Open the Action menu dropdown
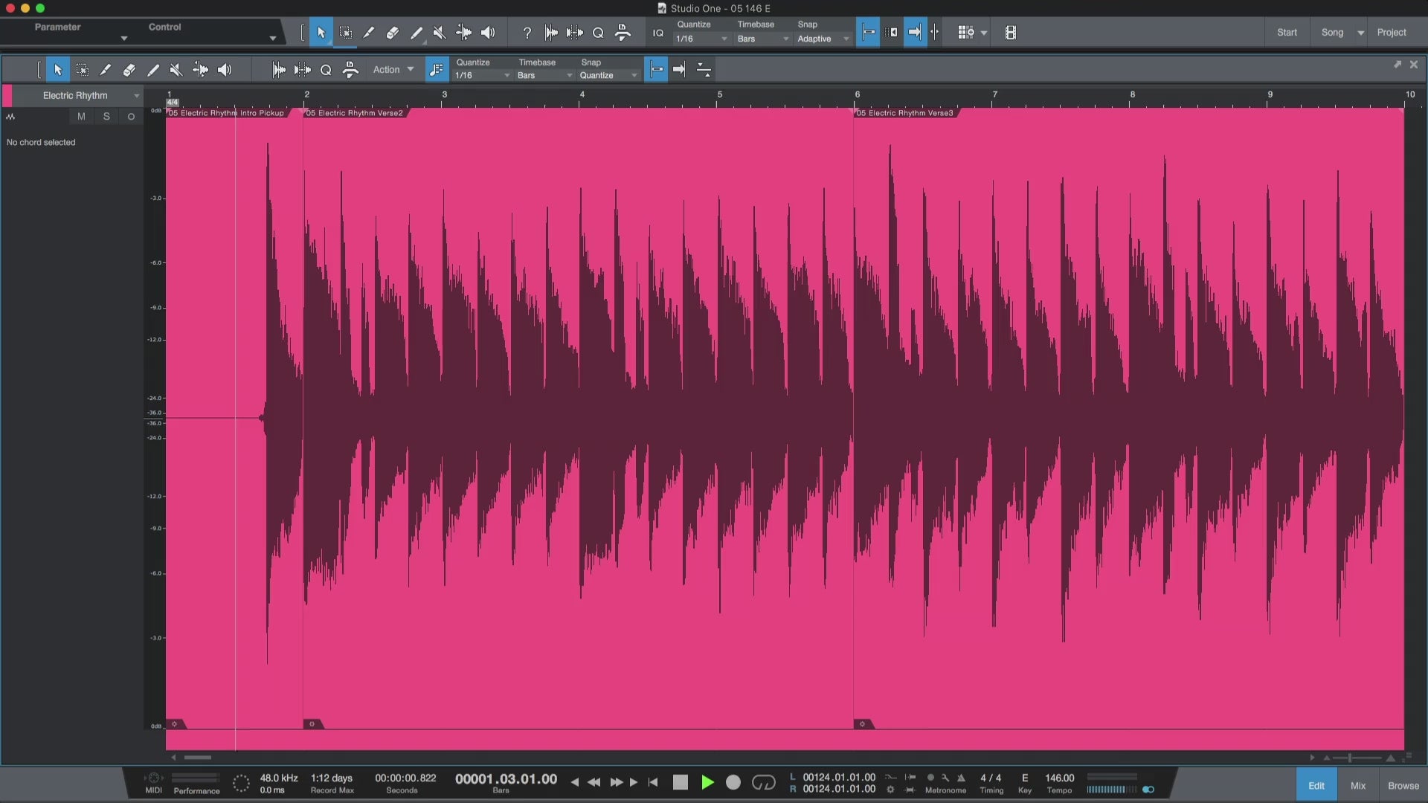The height and width of the screenshot is (803, 1428). click(x=393, y=70)
